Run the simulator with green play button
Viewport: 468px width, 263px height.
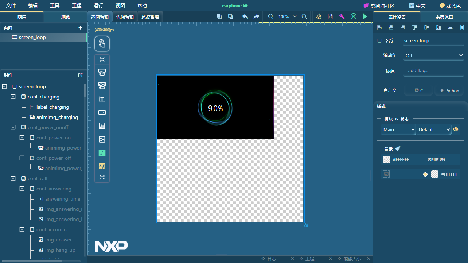365,16
